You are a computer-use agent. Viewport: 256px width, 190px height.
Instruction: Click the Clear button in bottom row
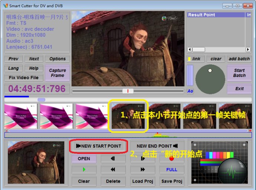[84, 181]
